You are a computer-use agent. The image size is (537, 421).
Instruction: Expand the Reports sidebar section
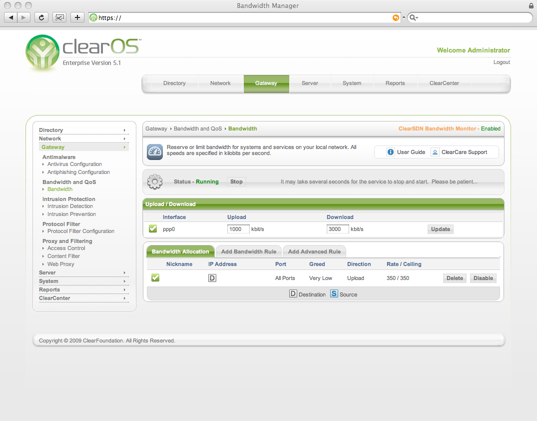pos(83,289)
